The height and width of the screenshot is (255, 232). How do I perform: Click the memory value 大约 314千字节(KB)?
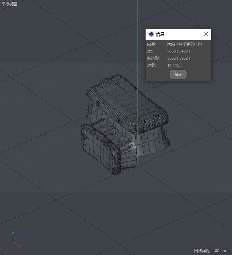coord(185,44)
